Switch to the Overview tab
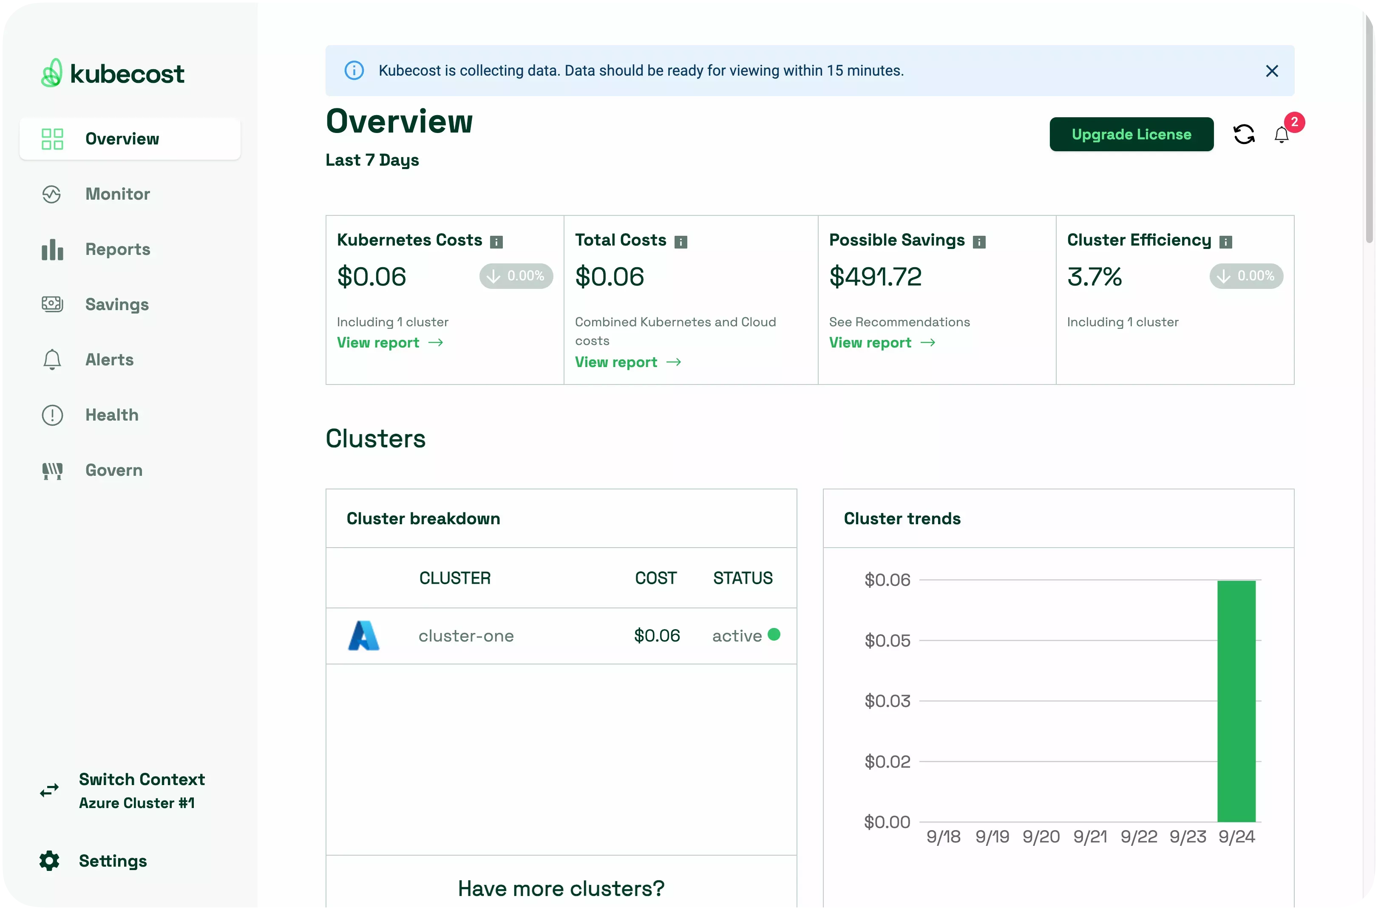The width and height of the screenshot is (1378, 910). [x=122, y=138]
